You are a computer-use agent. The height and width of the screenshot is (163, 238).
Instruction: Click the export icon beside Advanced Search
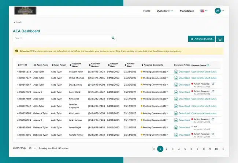pyautogui.click(x=220, y=39)
